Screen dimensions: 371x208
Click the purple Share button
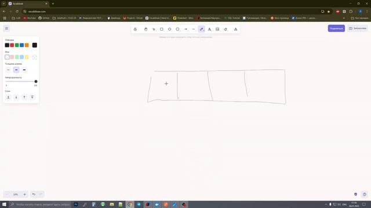336,28
